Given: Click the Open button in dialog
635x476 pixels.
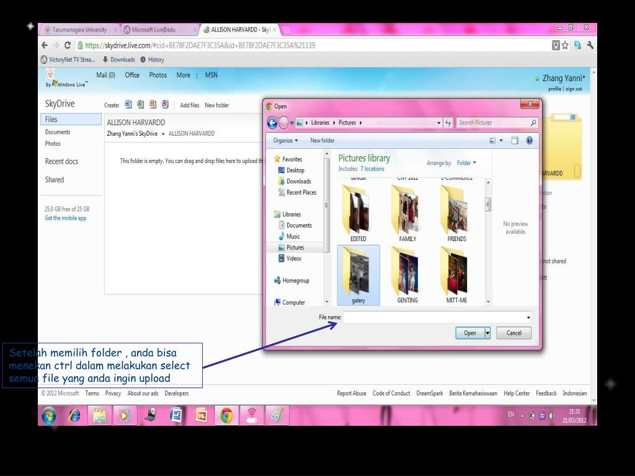Looking at the screenshot, I should click(x=470, y=333).
